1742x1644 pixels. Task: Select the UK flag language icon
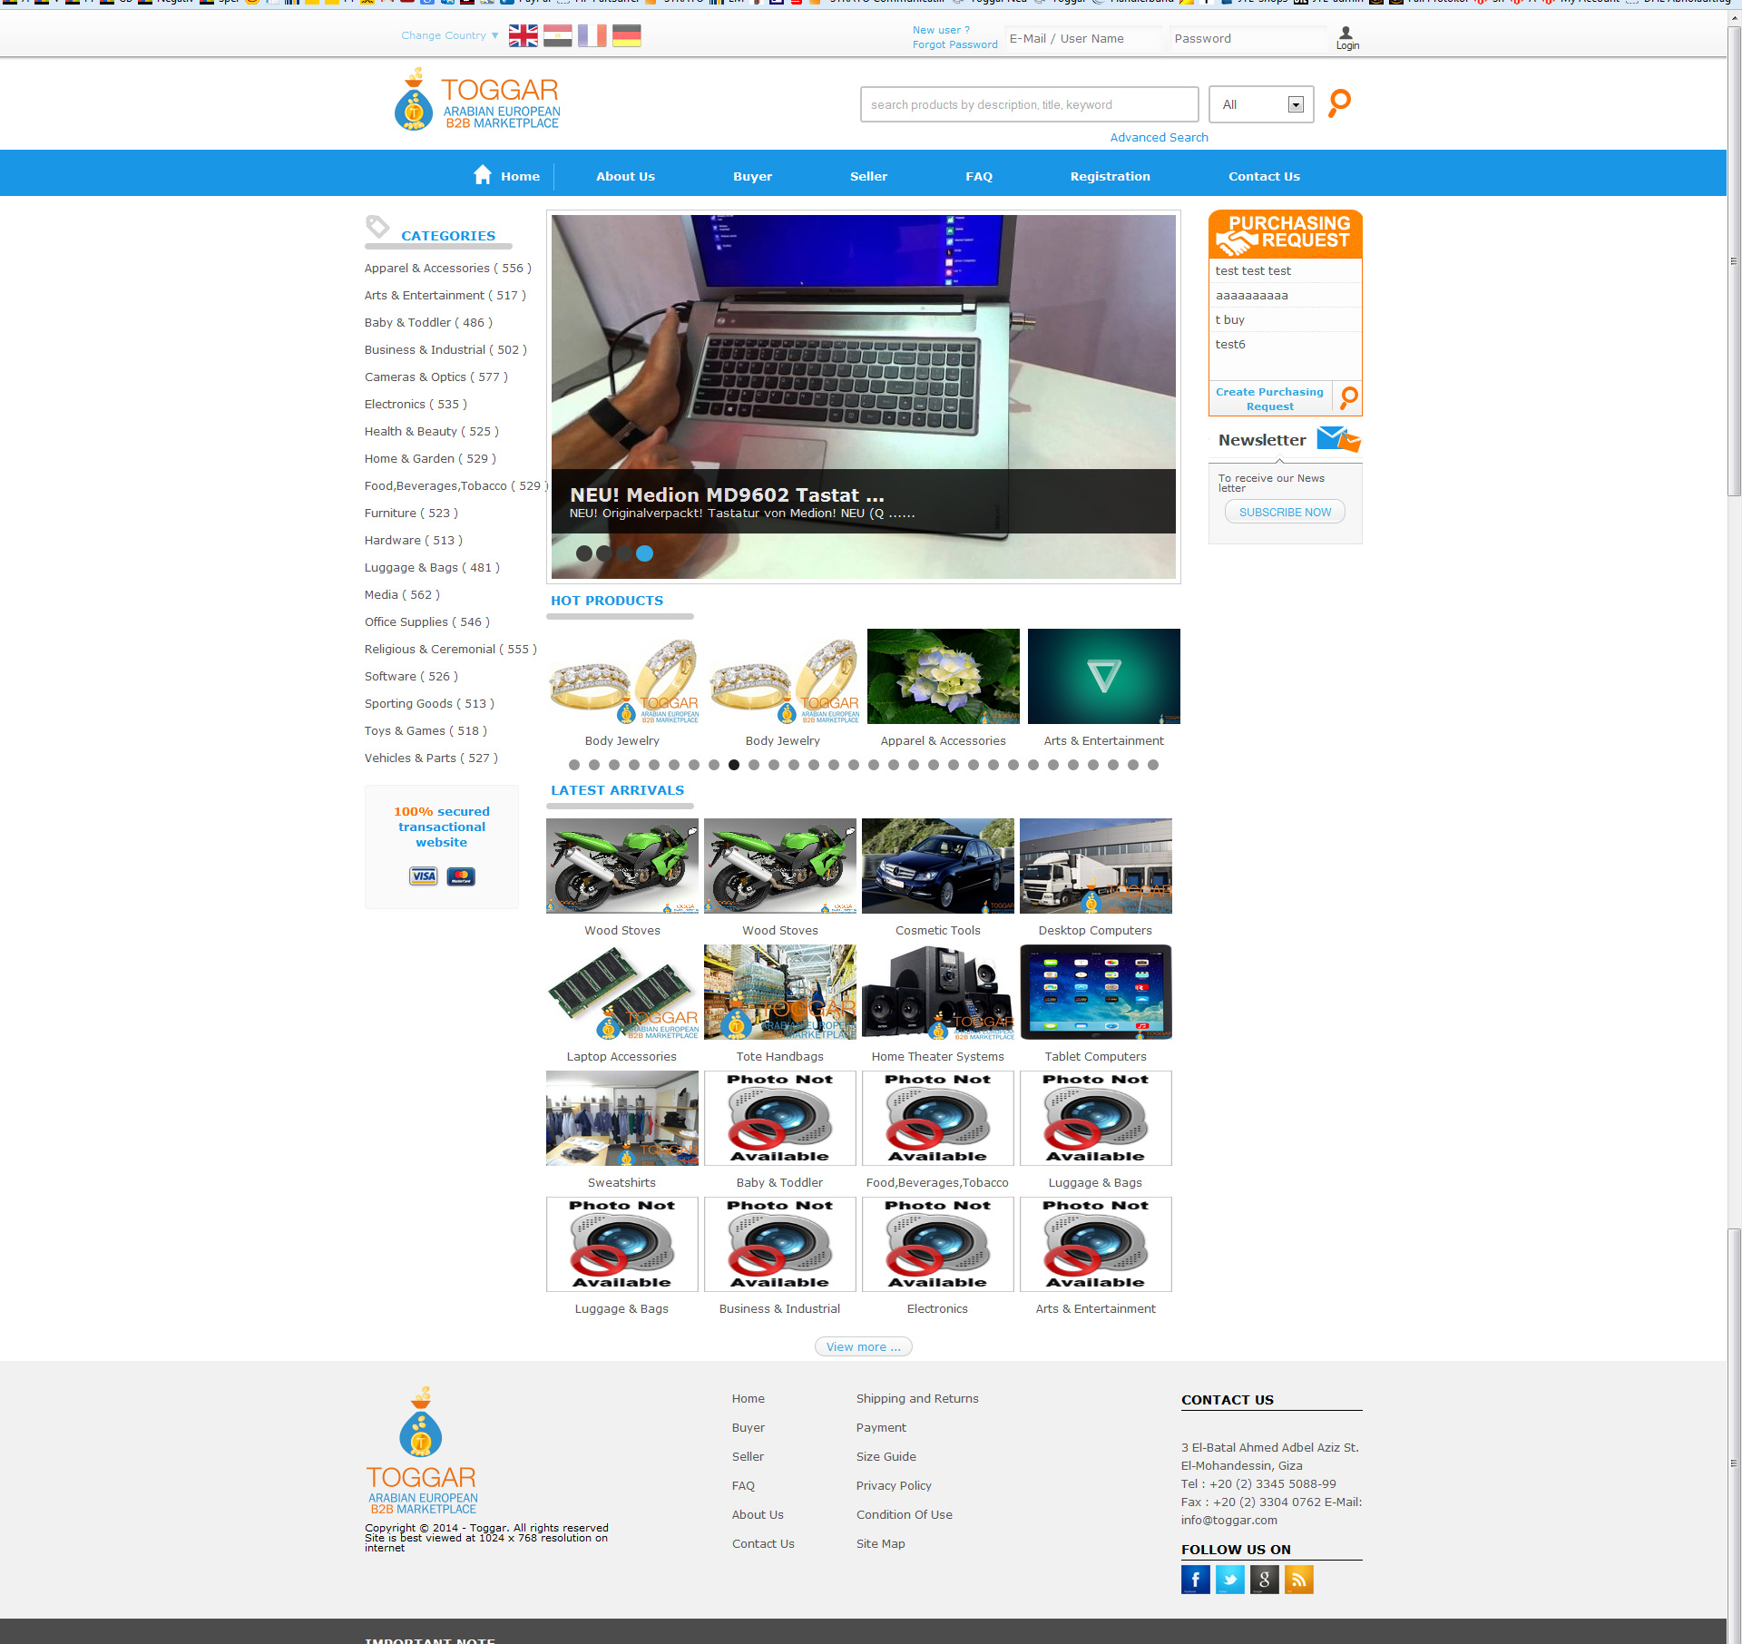[523, 36]
